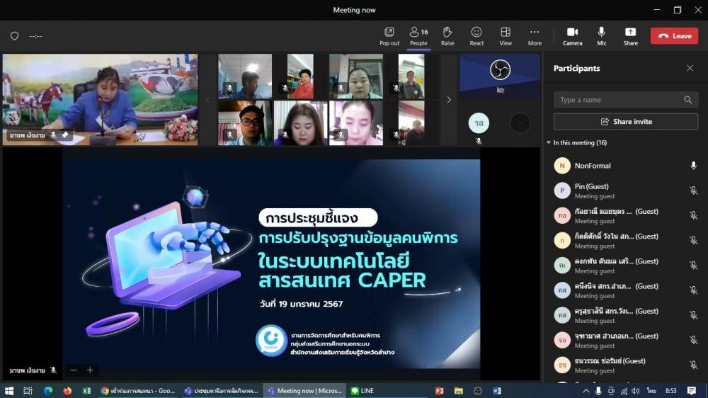Click the muted mic in the 'กอ' avatar row
The width and height of the screenshot is (708, 398).
(693, 215)
